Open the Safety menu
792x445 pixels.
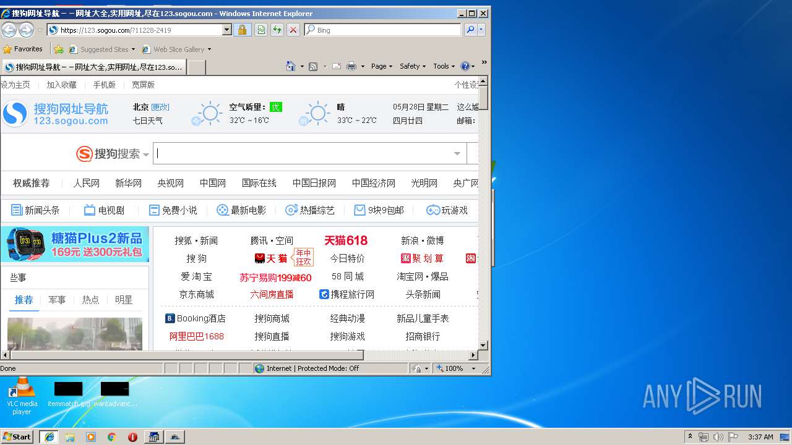pyautogui.click(x=413, y=66)
